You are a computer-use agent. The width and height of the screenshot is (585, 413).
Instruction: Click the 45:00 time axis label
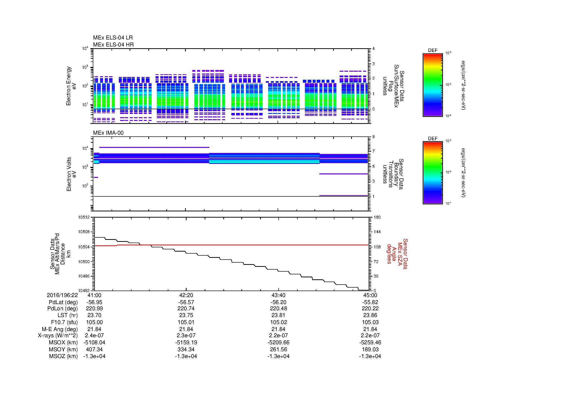370,295
